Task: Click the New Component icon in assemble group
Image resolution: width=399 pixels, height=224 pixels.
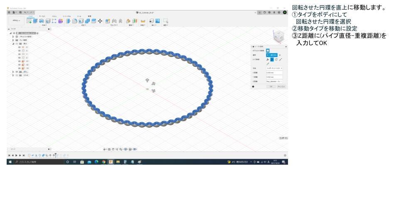Action: click(x=108, y=21)
